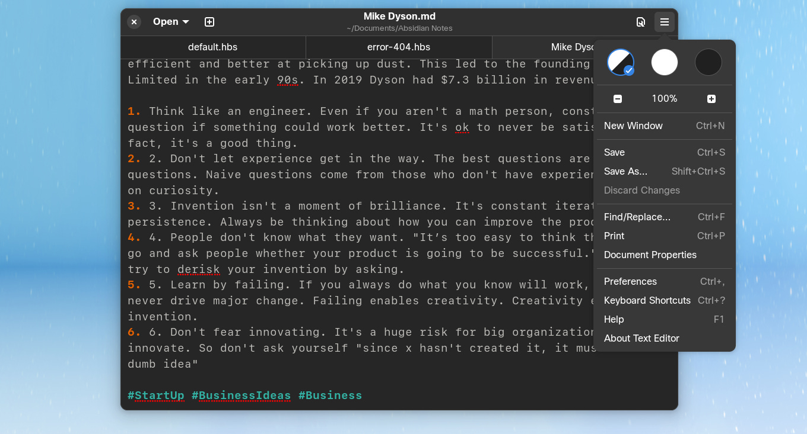
Task: Select the light theme circle
Action: [665, 62]
